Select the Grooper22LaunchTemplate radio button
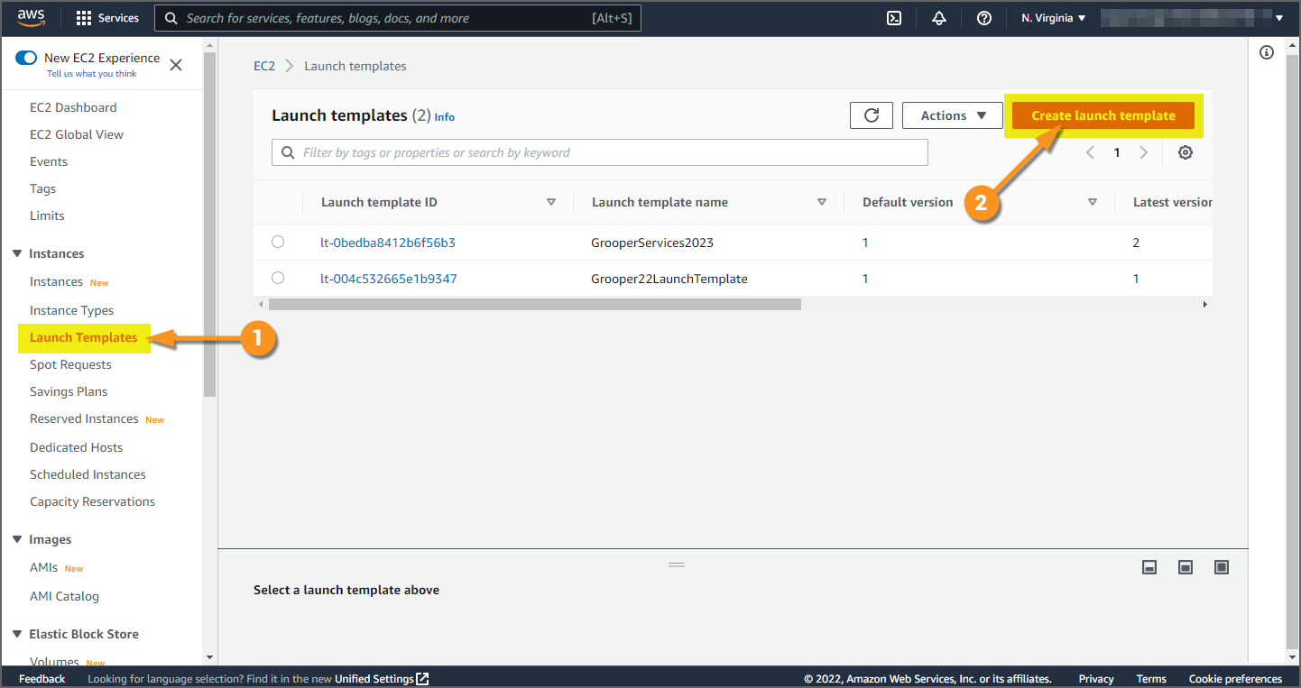The image size is (1301, 688). point(278,278)
